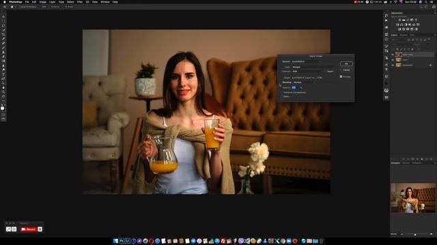The height and width of the screenshot is (245, 437).
Task: Click the red Record button
Action: [x=29, y=229]
